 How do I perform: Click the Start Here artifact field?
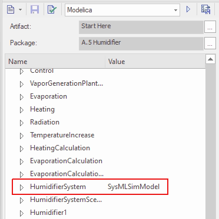(x=141, y=27)
